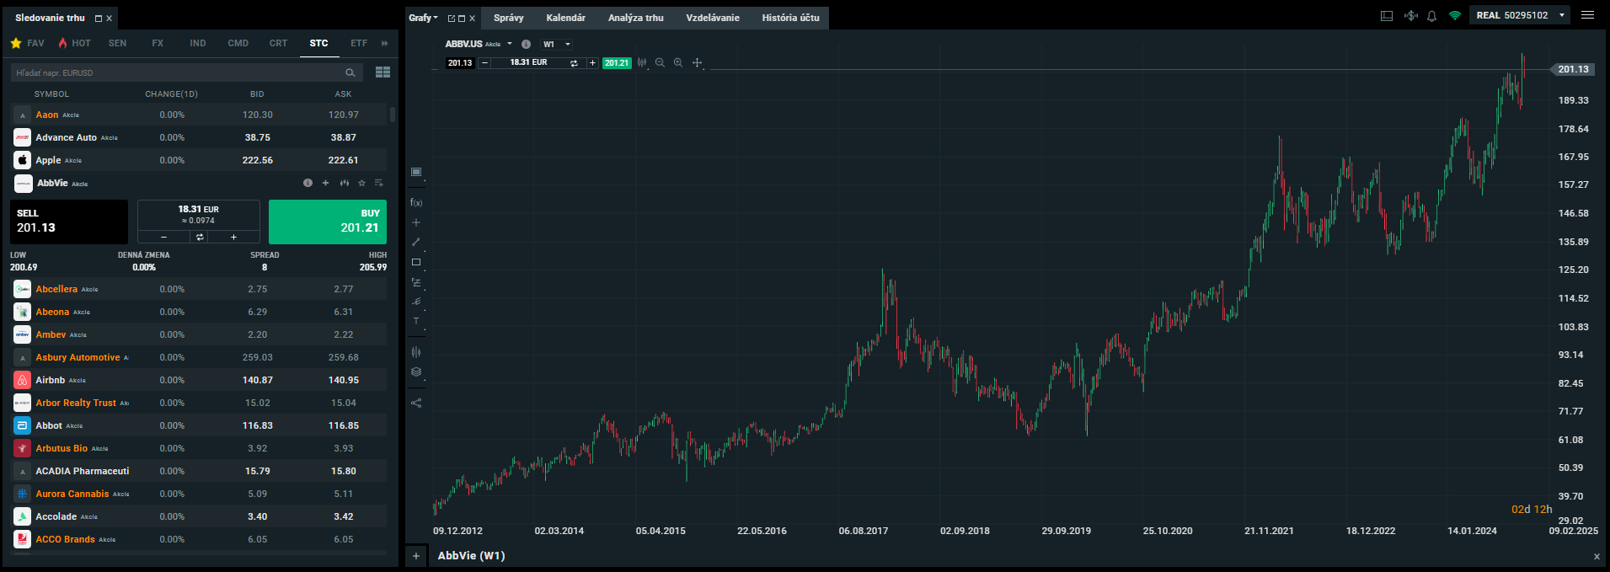Switch to the Kalendár tab
1610x572 pixels.
(565, 18)
